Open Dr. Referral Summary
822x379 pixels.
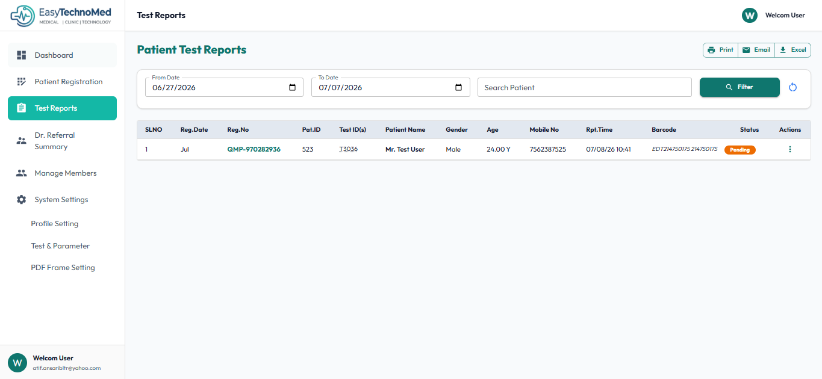click(62, 141)
